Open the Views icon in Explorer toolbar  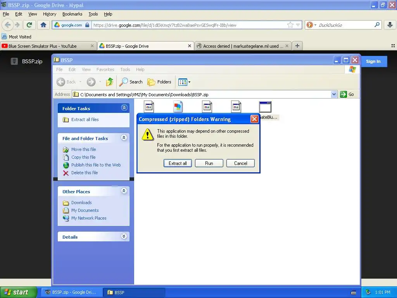pyautogui.click(x=183, y=82)
